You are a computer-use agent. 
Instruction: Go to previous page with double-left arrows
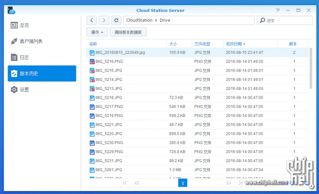tap(137, 183)
